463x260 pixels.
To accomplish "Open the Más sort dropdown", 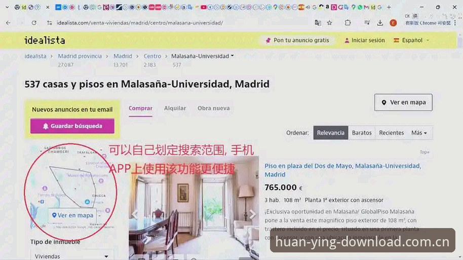I will (x=419, y=133).
